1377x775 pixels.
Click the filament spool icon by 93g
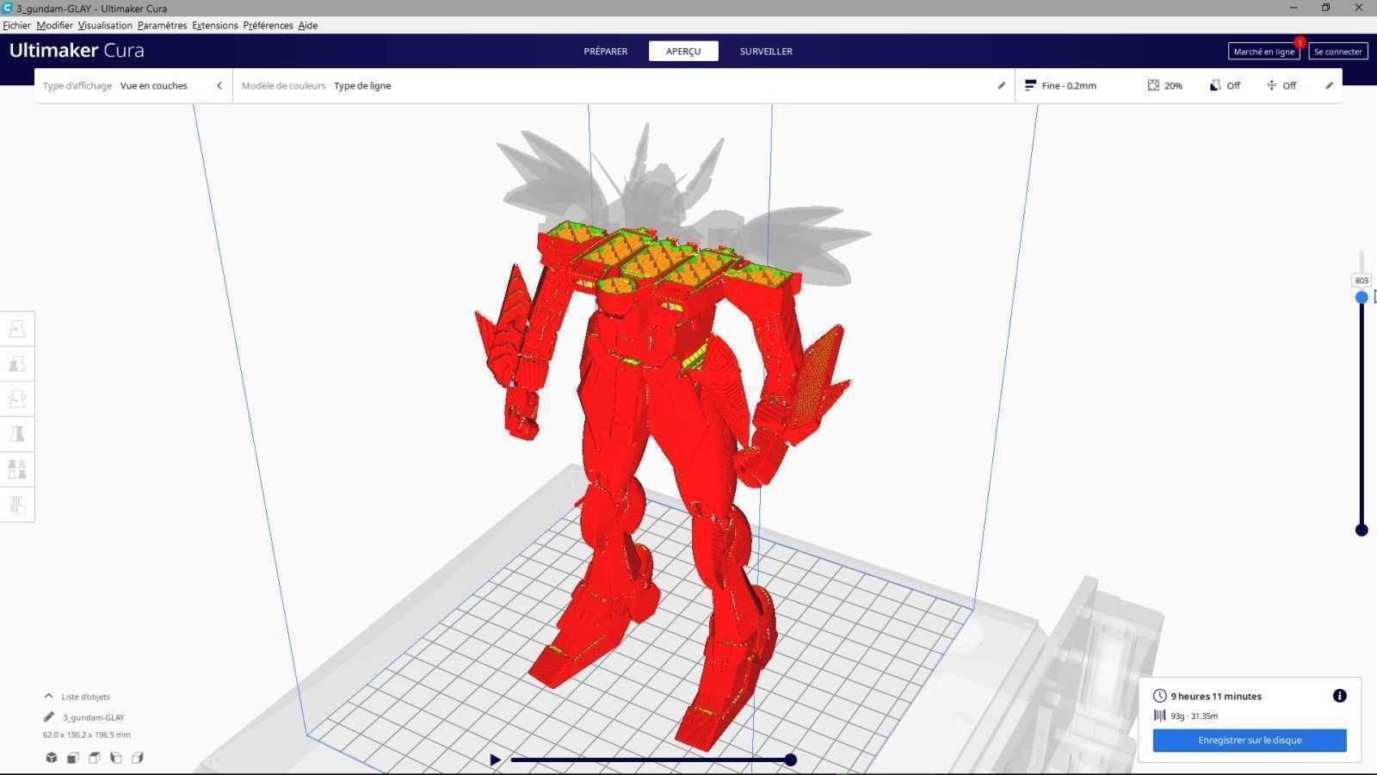tap(1160, 716)
